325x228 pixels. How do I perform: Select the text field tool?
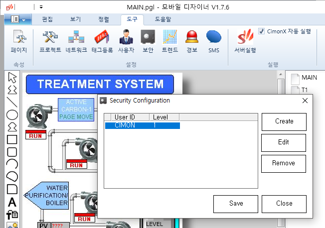tap(12, 215)
